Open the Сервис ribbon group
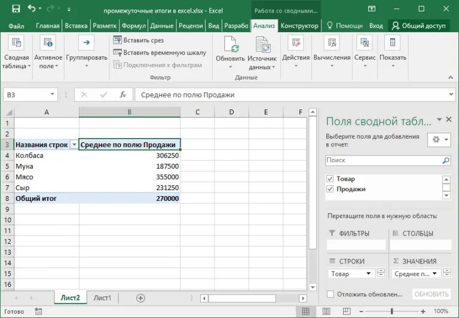This screenshot has width=459, height=318. tap(365, 52)
